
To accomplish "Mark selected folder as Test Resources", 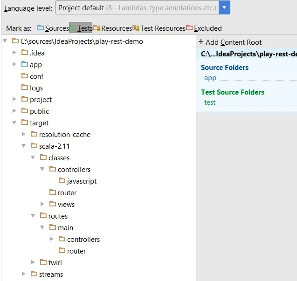I will 159,28.
